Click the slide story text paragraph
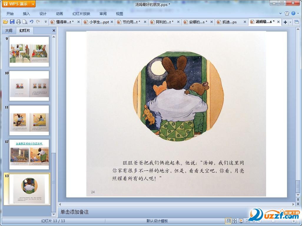The height and width of the screenshot is (226, 302). click(x=178, y=171)
